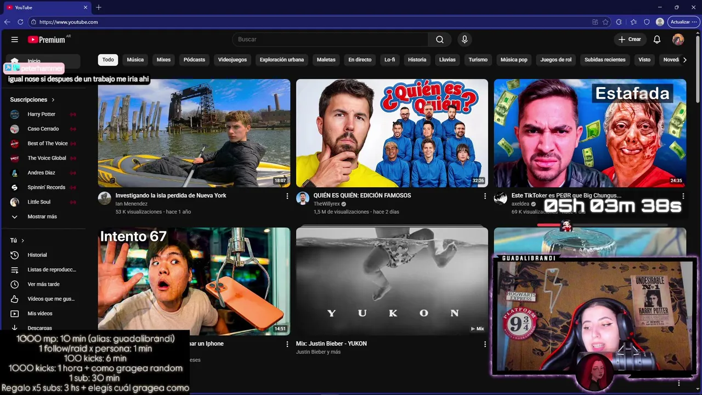The width and height of the screenshot is (702, 395).
Task: Click the browser Actualizar button
Action: 683,22
